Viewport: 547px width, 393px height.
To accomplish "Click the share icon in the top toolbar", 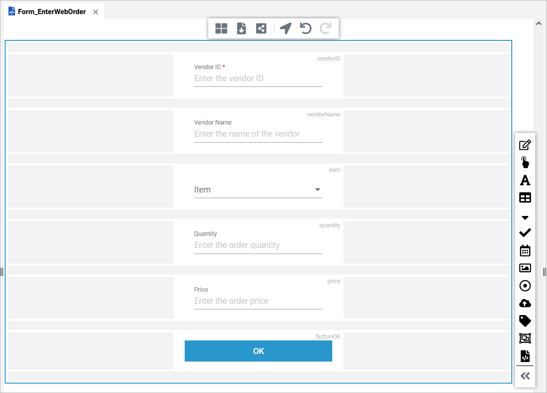I will click(x=261, y=28).
